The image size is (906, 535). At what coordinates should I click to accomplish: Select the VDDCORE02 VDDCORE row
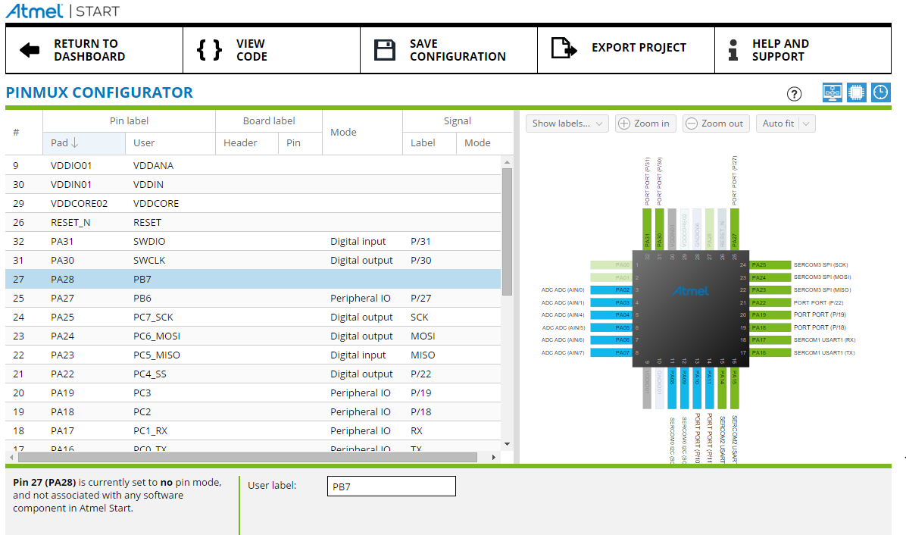pyautogui.click(x=253, y=204)
